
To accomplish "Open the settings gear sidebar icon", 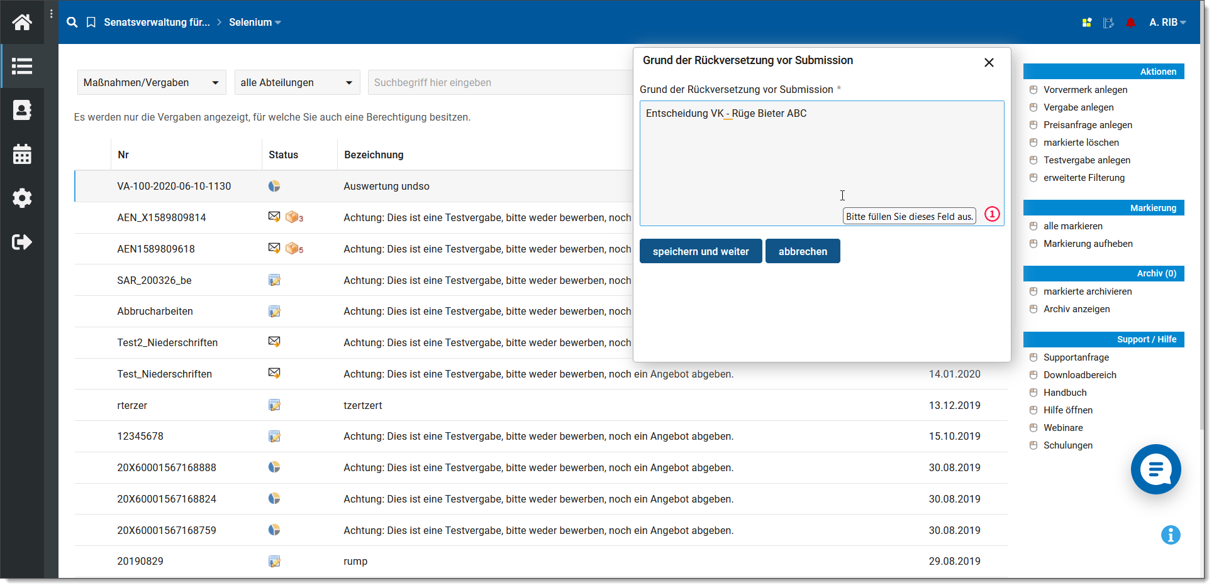I will pyautogui.click(x=22, y=198).
